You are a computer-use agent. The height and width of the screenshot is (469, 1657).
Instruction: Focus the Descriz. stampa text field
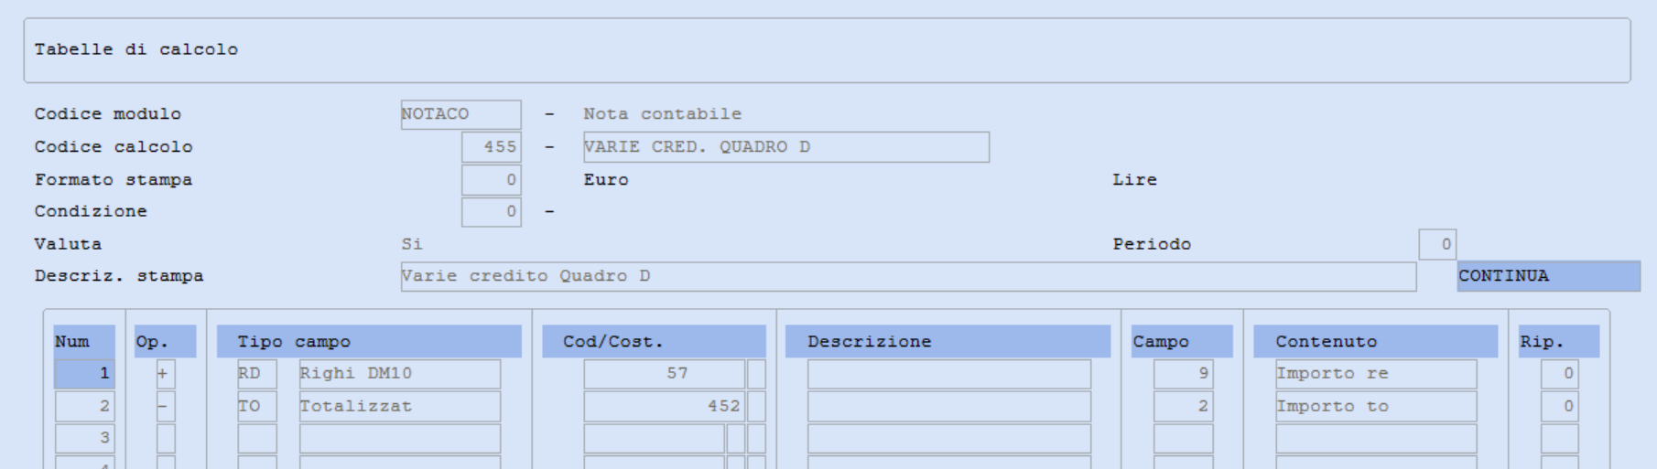(x=908, y=277)
